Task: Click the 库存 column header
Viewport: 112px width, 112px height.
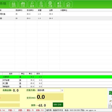Action: tap(38, 74)
